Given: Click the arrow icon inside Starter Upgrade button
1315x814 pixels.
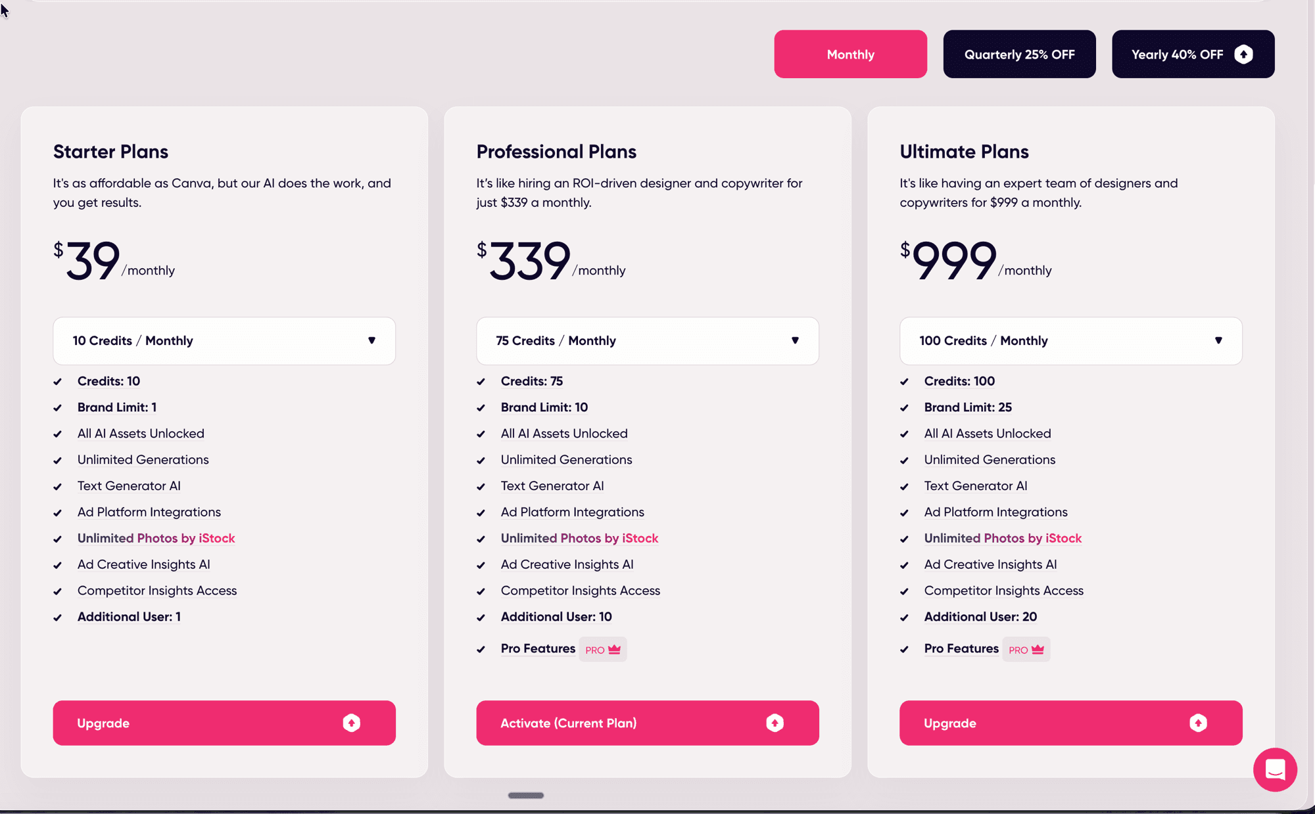Looking at the screenshot, I should [351, 723].
